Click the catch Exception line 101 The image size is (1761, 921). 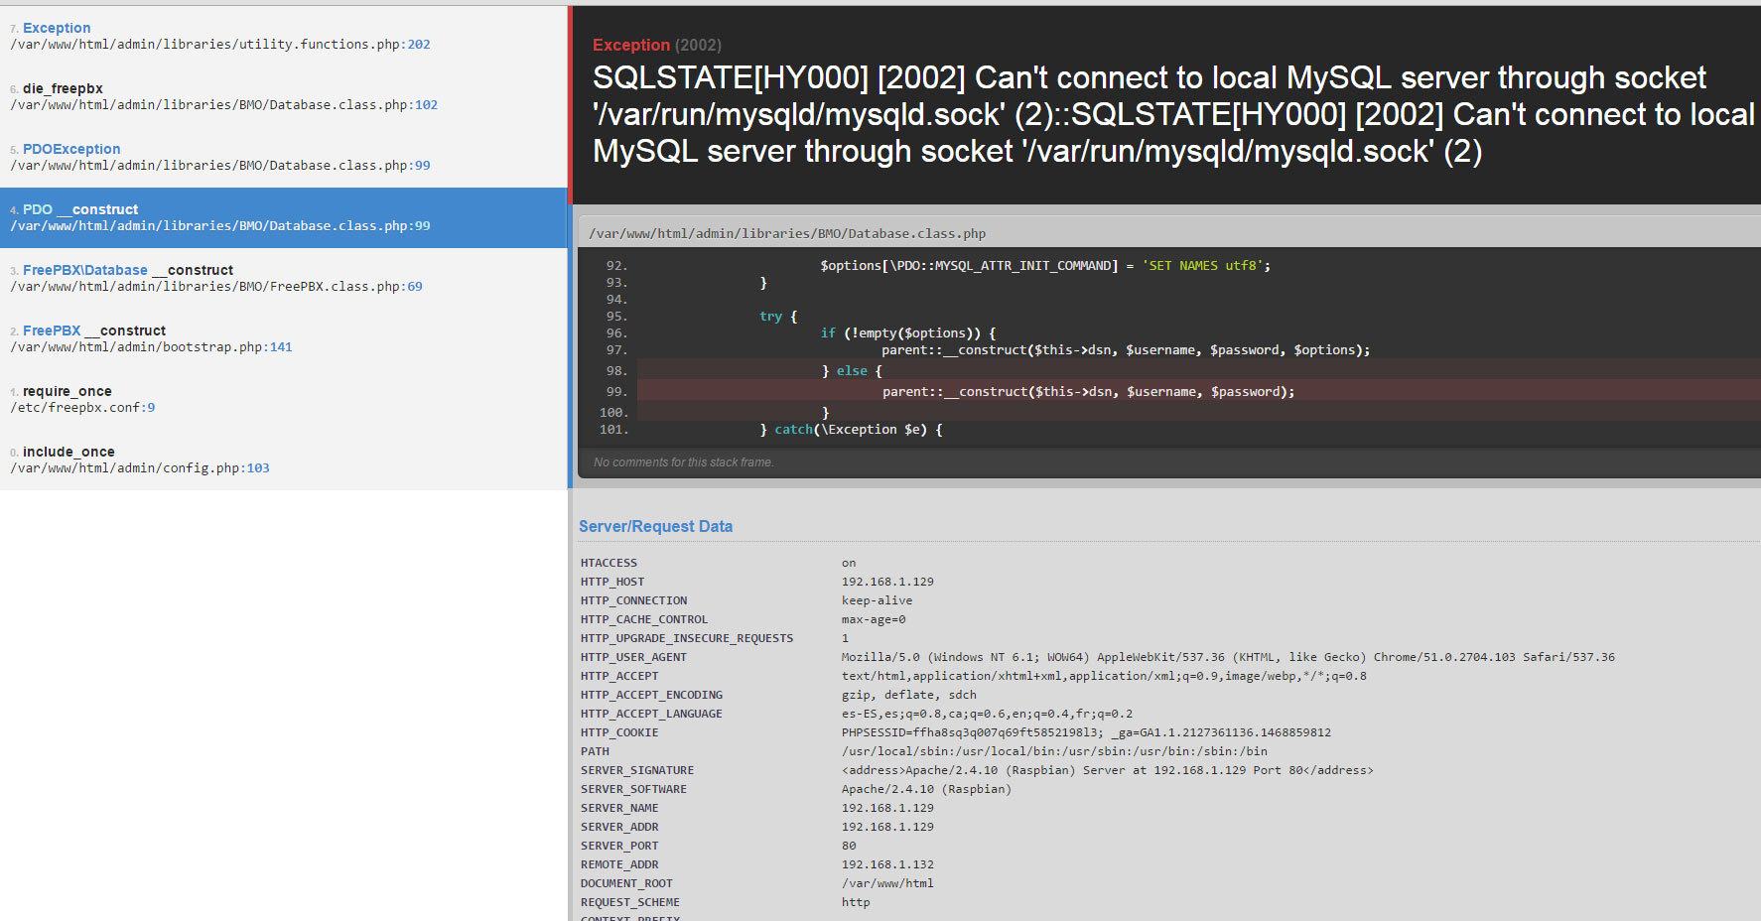point(851,430)
